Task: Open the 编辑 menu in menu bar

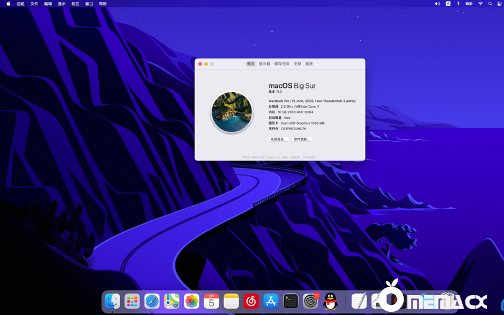Action: [48, 4]
